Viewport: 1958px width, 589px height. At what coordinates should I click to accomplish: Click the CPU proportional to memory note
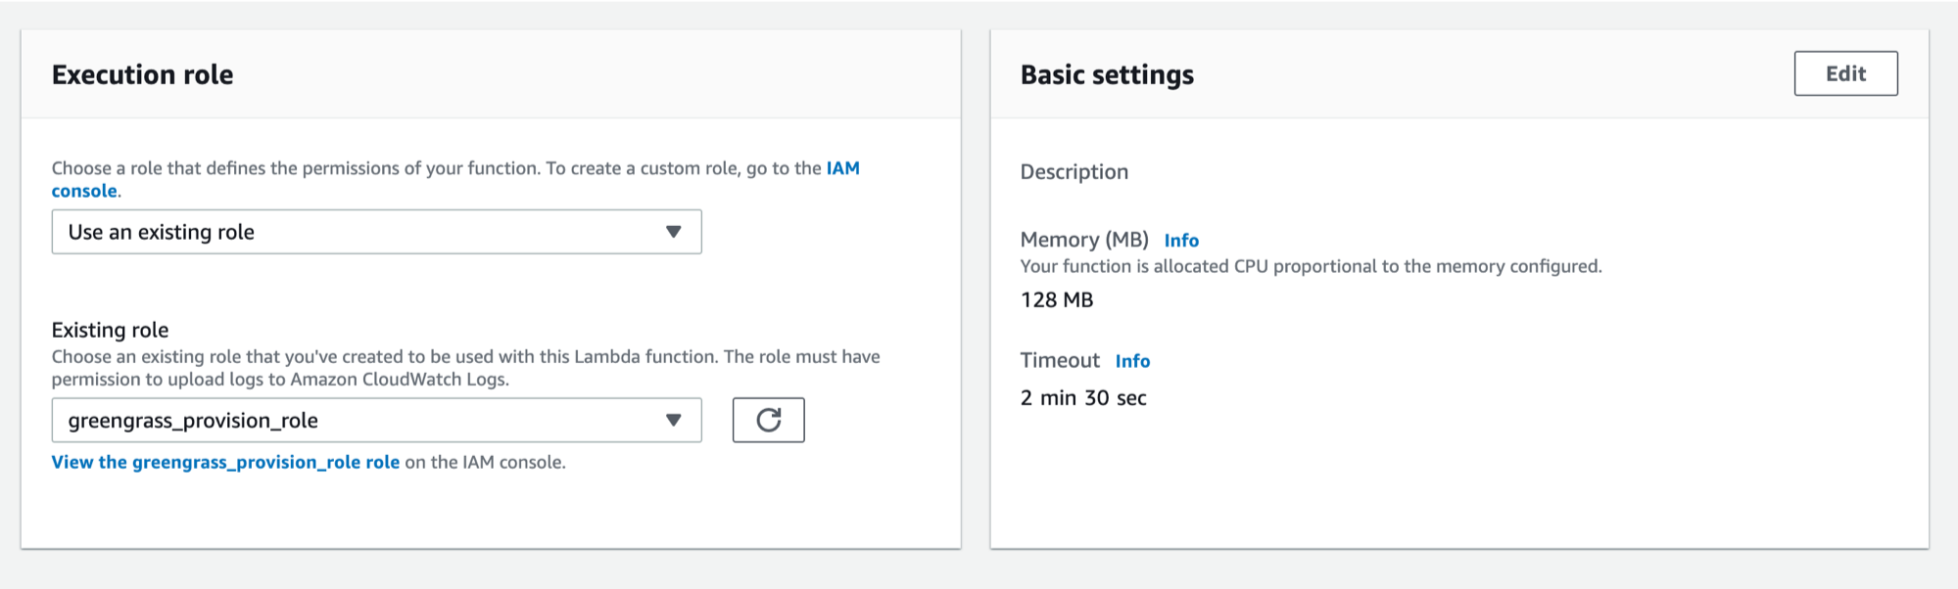point(1311,266)
